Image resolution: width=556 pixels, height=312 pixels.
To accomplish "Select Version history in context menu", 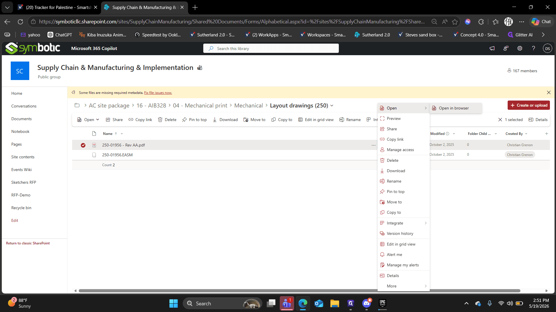I will (403, 233).
